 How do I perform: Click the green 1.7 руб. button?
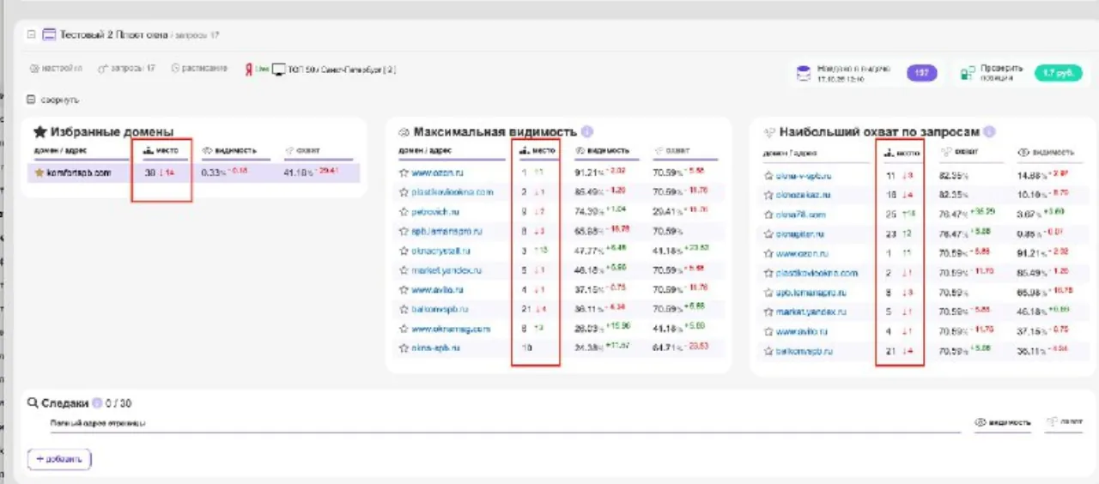click(1059, 74)
